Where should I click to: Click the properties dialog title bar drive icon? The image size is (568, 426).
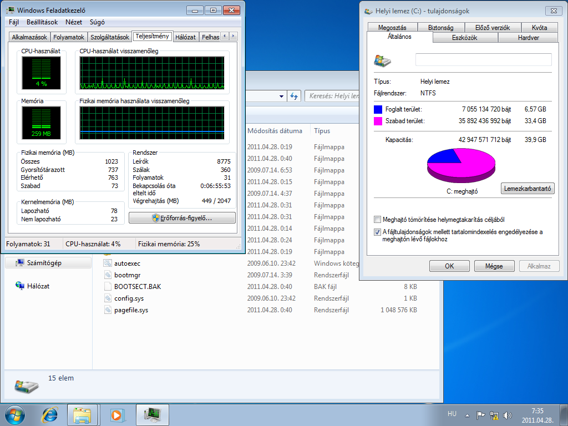pyautogui.click(x=368, y=11)
